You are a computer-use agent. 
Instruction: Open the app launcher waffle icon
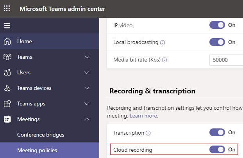(x=7, y=9)
